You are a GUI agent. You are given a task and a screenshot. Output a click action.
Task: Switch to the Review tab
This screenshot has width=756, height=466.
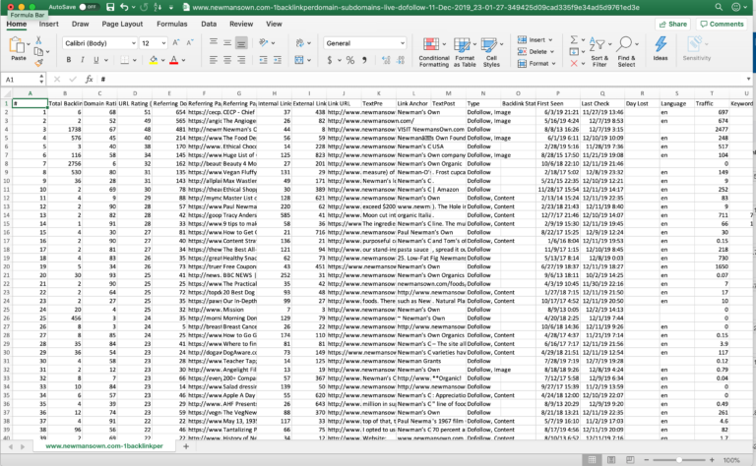[241, 24]
